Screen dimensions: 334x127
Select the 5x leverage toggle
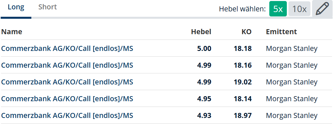pos(278,9)
